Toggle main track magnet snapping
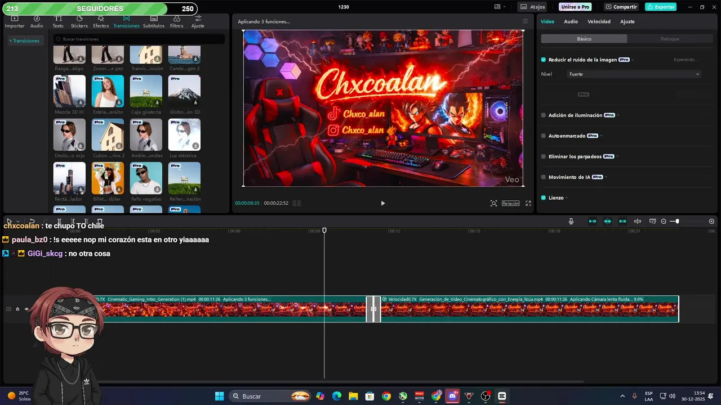This screenshot has height=405, width=721. [x=593, y=222]
